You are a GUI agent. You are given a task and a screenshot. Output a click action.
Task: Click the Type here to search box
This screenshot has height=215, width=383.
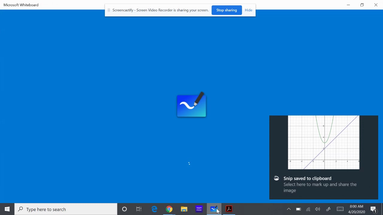coord(66,209)
